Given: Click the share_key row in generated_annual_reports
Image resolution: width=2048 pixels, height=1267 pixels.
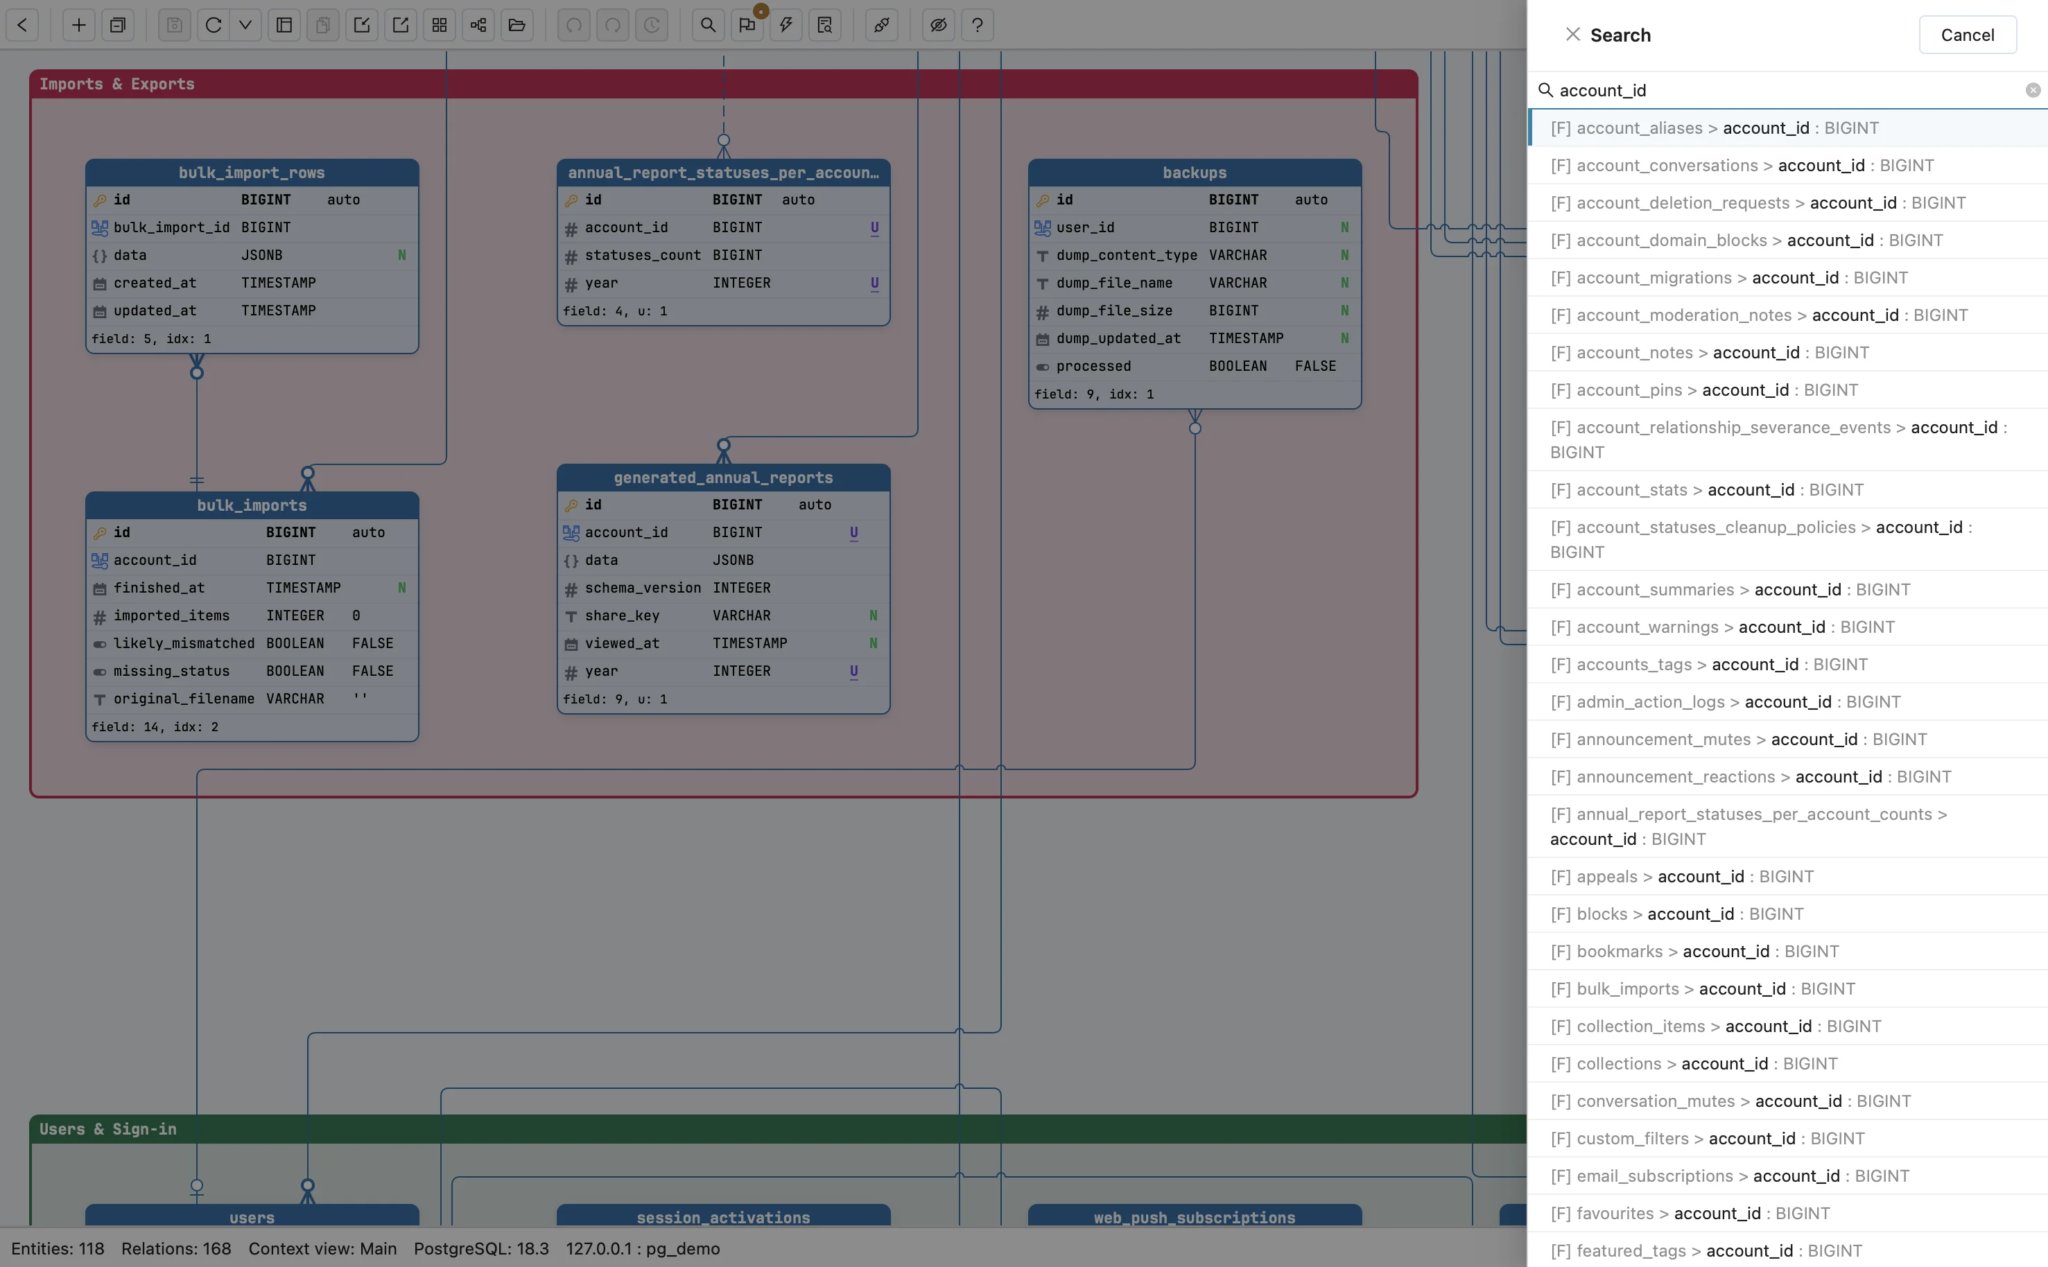Looking at the screenshot, I should point(723,616).
